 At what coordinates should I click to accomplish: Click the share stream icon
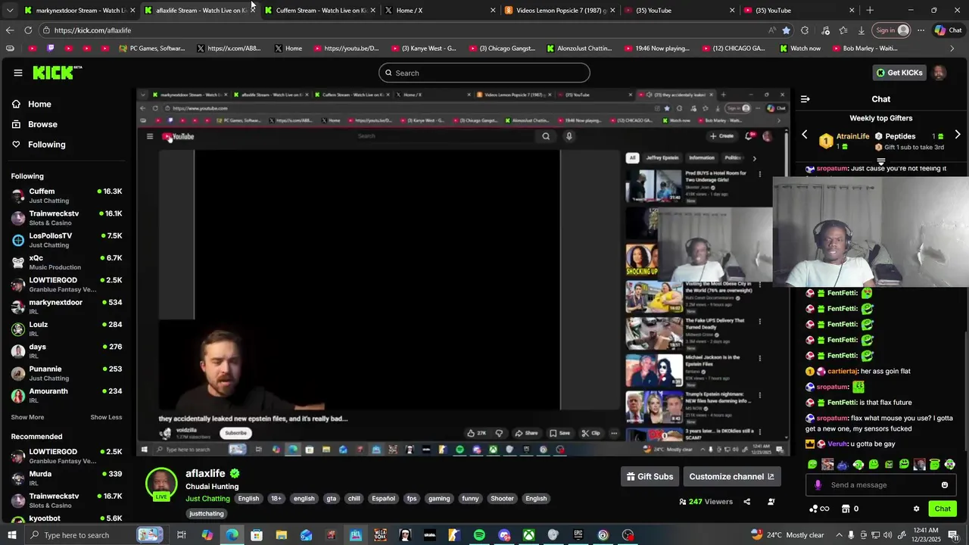[746, 501]
